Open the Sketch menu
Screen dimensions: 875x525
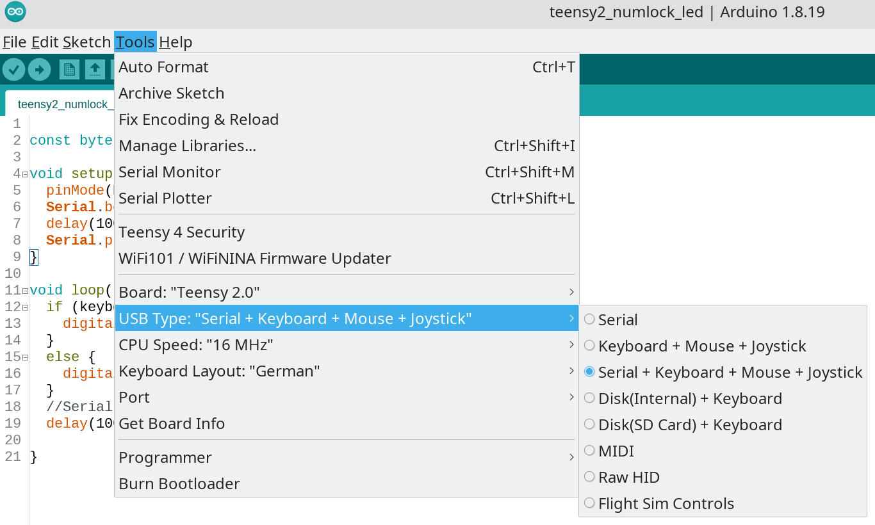point(86,42)
